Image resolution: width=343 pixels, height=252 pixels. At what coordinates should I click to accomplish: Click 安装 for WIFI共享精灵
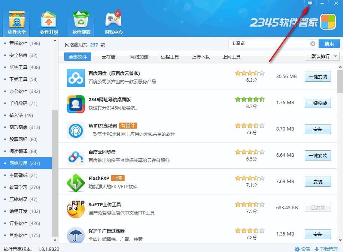click(x=317, y=129)
